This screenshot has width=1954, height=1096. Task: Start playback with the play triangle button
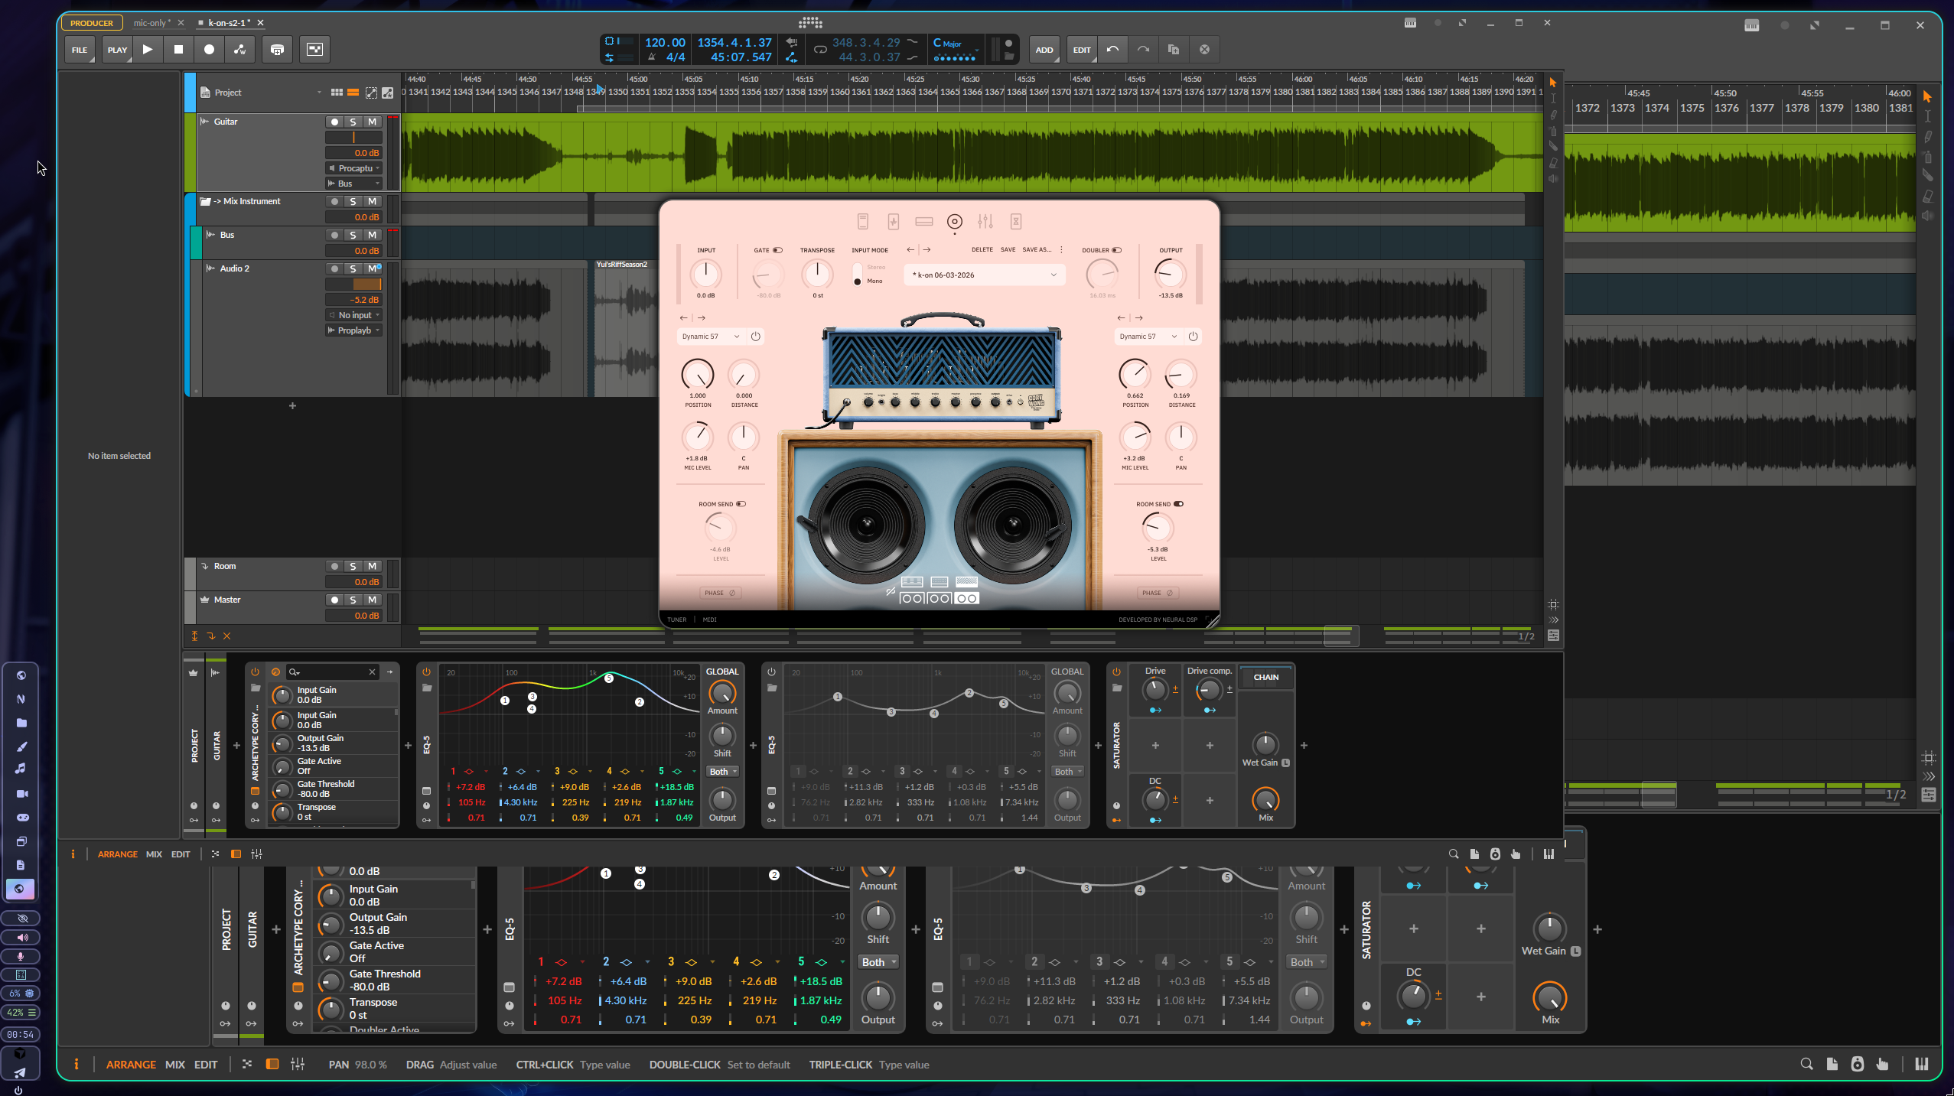pyautogui.click(x=148, y=50)
